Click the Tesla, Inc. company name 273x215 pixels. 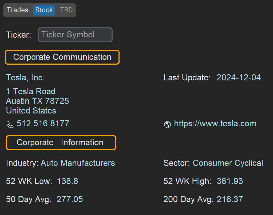[25, 78]
